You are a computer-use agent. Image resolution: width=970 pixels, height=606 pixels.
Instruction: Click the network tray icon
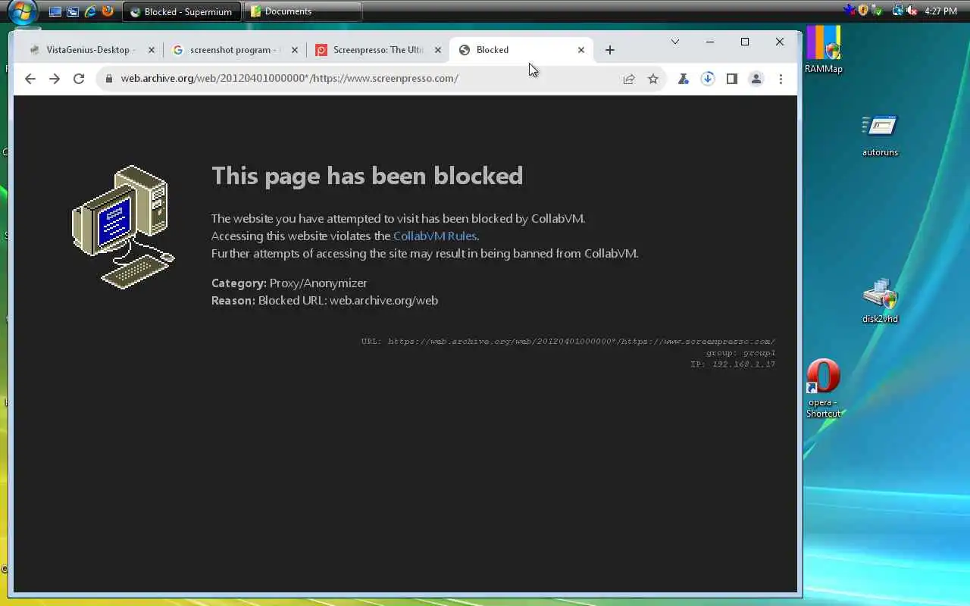(898, 11)
